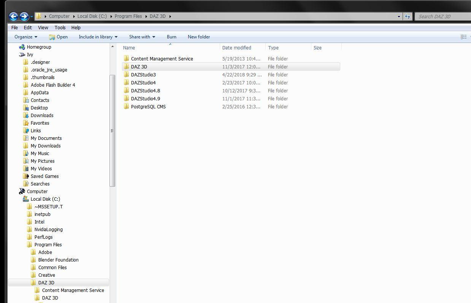Viewport: 471px width, 303px height.
Task: Select the DAZStudio4.8 folder
Action: click(146, 90)
